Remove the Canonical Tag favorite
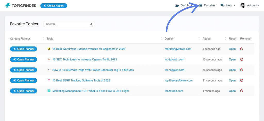 pyautogui.click(x=242, y=70)
